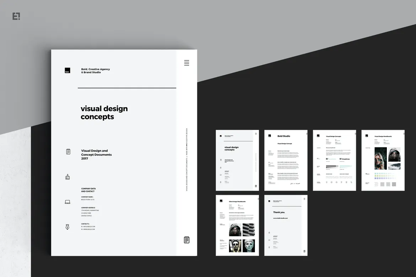Viewport: 416px width, 277px height.
Task: Click the grayscale color bar on Visual Design Concepts page
Action: 331,165
